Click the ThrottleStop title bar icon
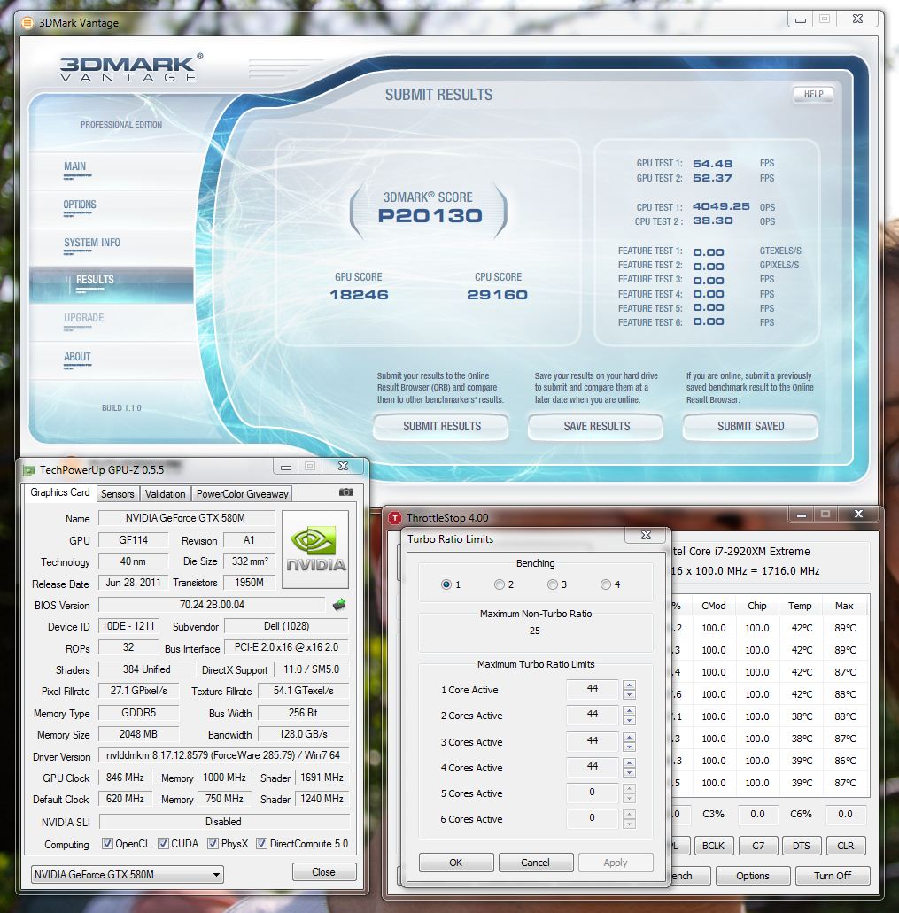The image size is (899, 913). [x=395, y=518]
